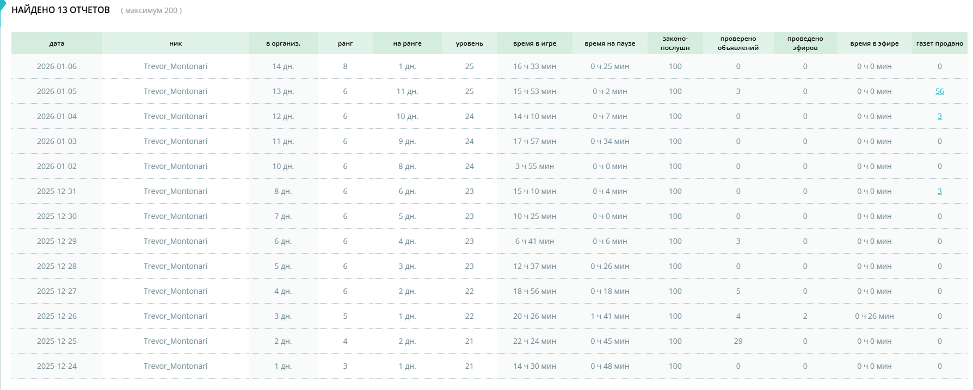Click the 'время в игре' column header
The width and height of the screenshot is (973, 390).
click(x=534, y=43)
